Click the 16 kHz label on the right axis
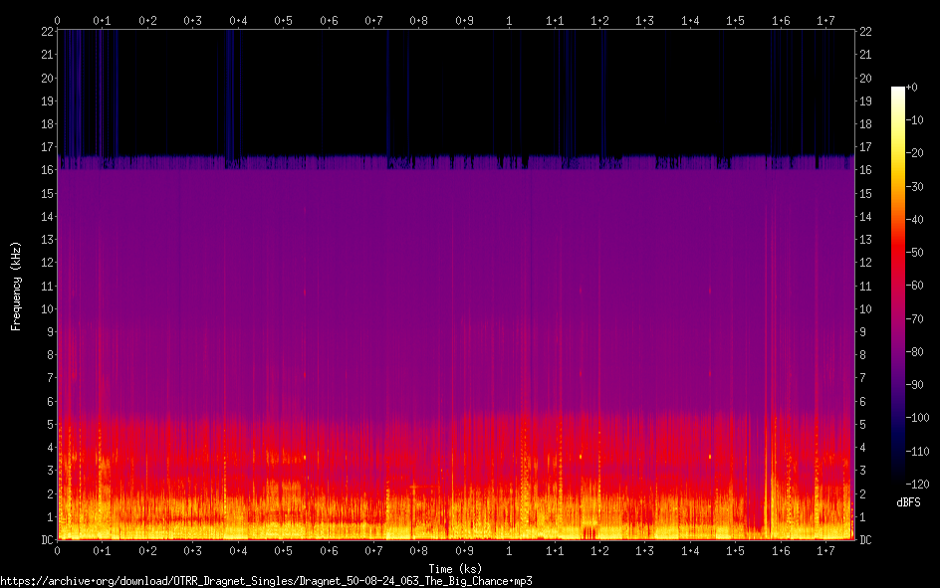 pos(866,171)
